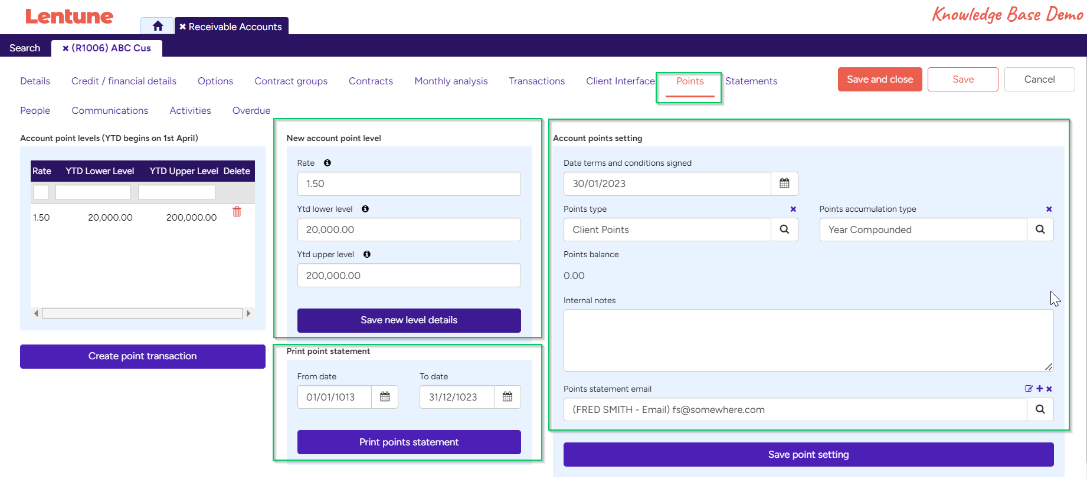Click Save point setting button
Viewport: 1087px width, 479px height.
[808, 455]
